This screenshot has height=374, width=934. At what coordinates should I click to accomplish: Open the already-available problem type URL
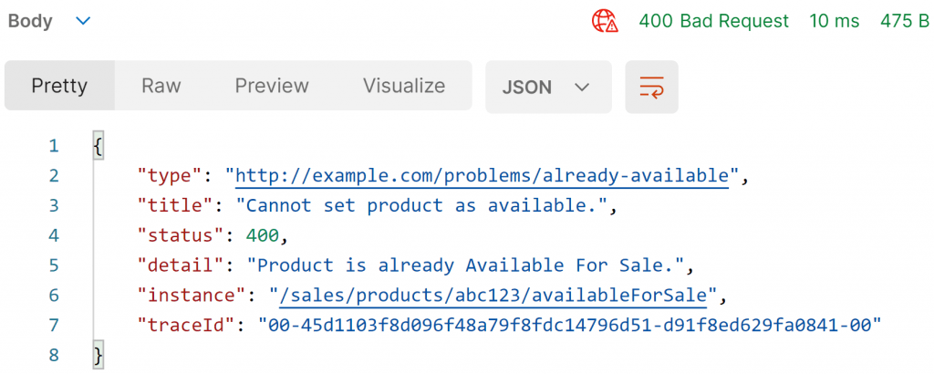click(483, 176)
